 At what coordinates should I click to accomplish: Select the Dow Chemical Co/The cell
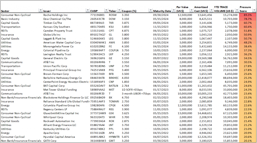pos(57,19)
